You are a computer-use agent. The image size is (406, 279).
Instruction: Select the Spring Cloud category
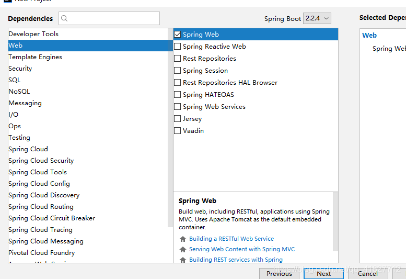(88, 149)
